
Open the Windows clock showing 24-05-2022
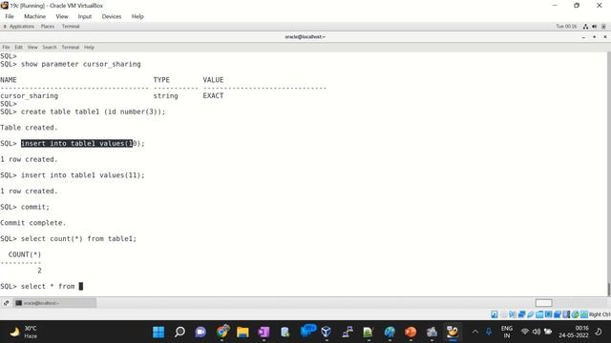pyautogui.click(x=574, y=333)
